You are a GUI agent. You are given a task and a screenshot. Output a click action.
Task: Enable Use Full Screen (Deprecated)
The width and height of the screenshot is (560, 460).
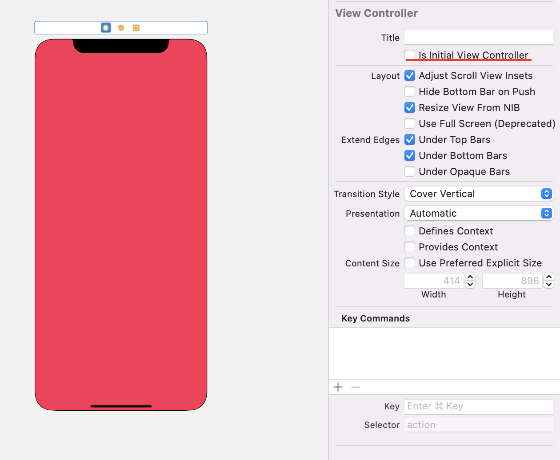[x=410, y=123]
